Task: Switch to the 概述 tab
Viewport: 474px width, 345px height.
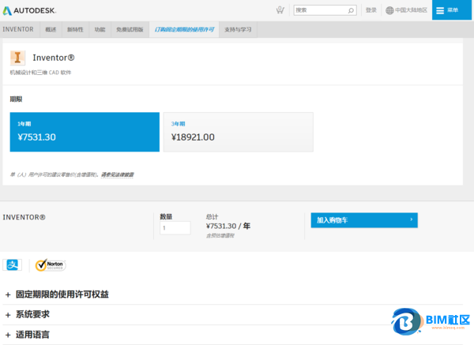Action: (51, 28)
